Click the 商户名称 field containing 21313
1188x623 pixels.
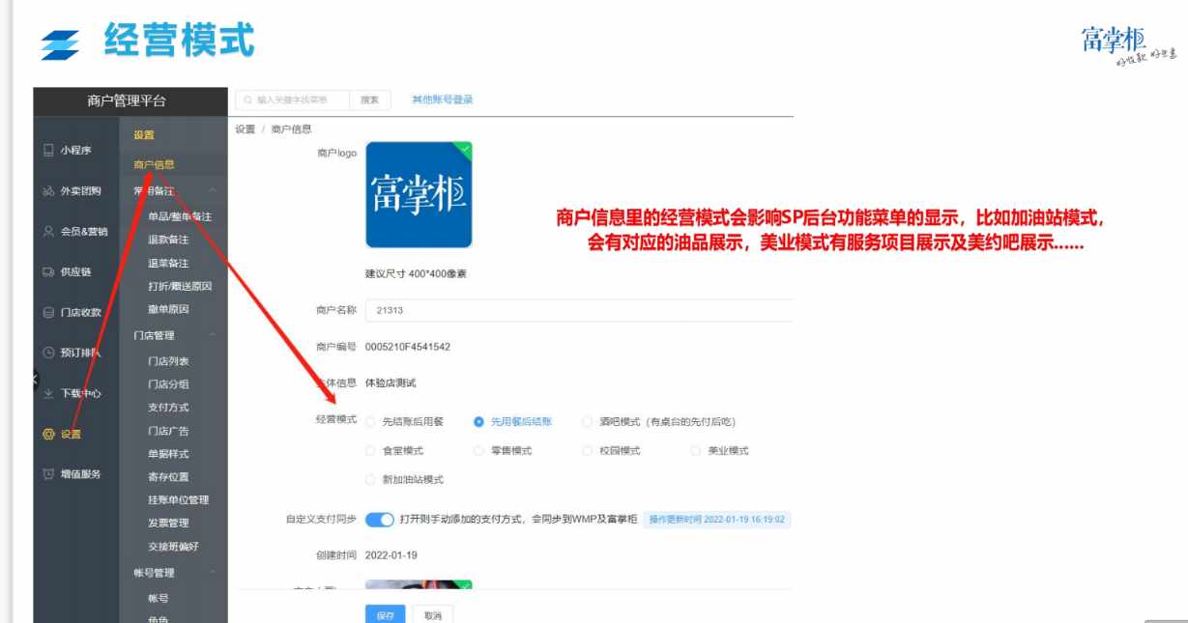point(579,311)
